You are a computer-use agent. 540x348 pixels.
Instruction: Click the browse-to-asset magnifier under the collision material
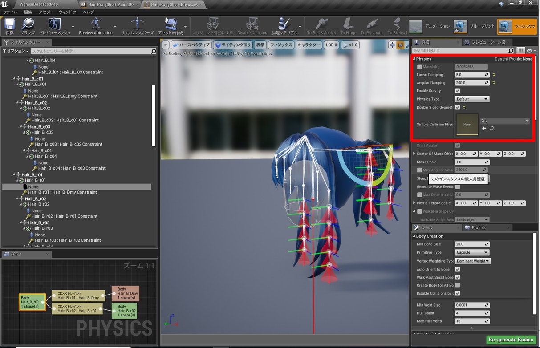click(492, 129)
